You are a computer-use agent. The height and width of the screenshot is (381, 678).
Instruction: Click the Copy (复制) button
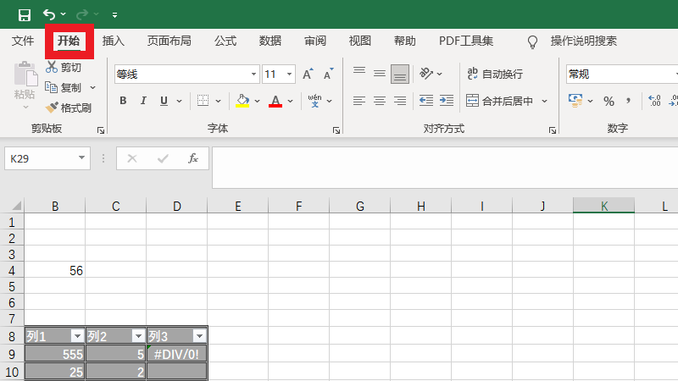coord(64,87)
